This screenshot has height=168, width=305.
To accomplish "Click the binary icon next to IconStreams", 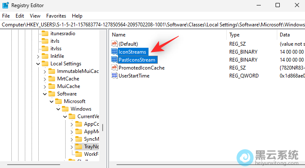I will [114, 52].
